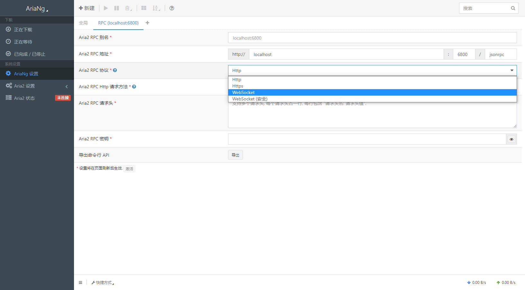The width and height of the screenshot is (525, 290).
Task: Click the jsonrpc path field
Action: click(501, 54)
